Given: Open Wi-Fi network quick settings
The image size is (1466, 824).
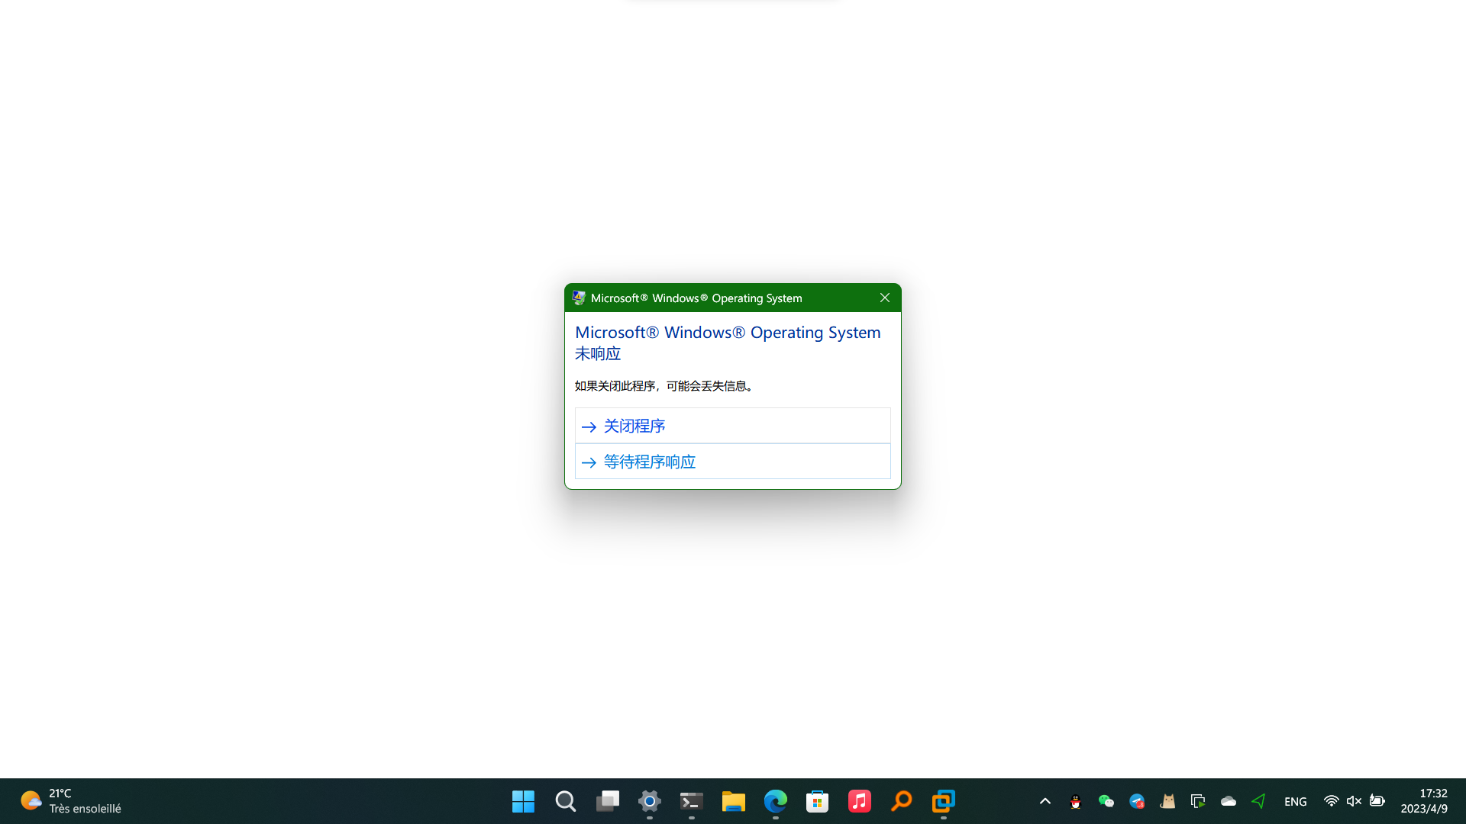Looking at the screenshot, I should tap(1332, 801).
